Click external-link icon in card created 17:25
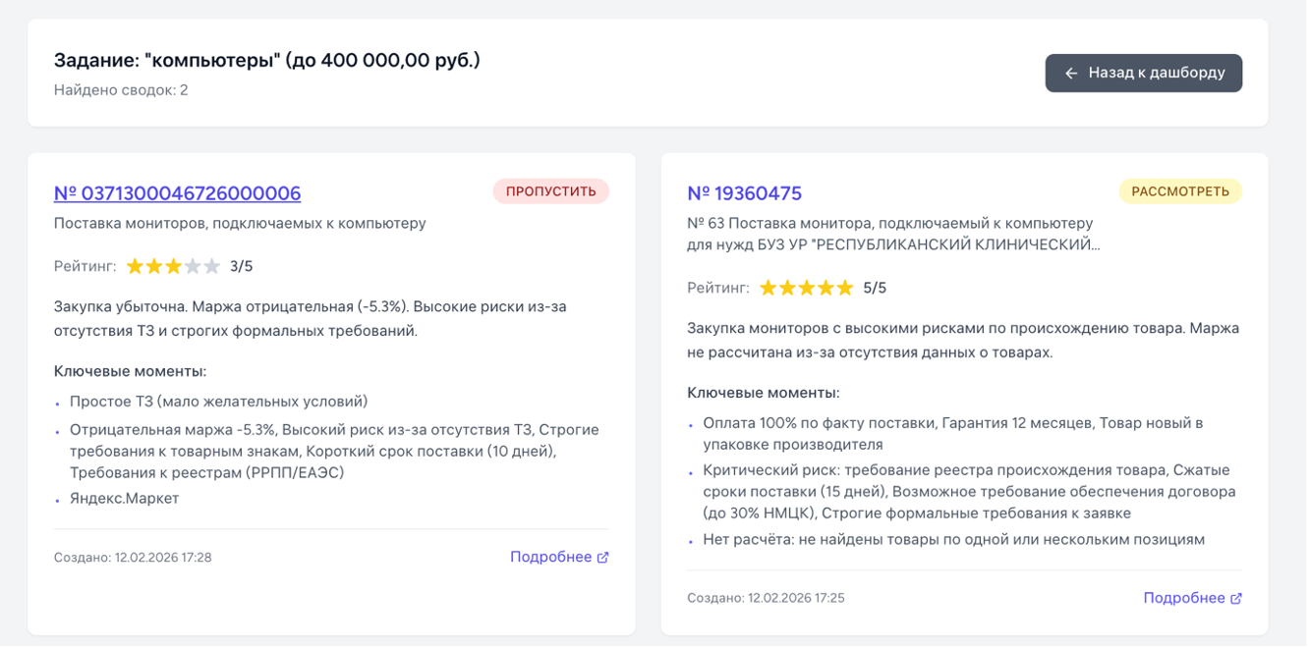The height and width of the screenshot is (648, 1309). (1236, 599)
